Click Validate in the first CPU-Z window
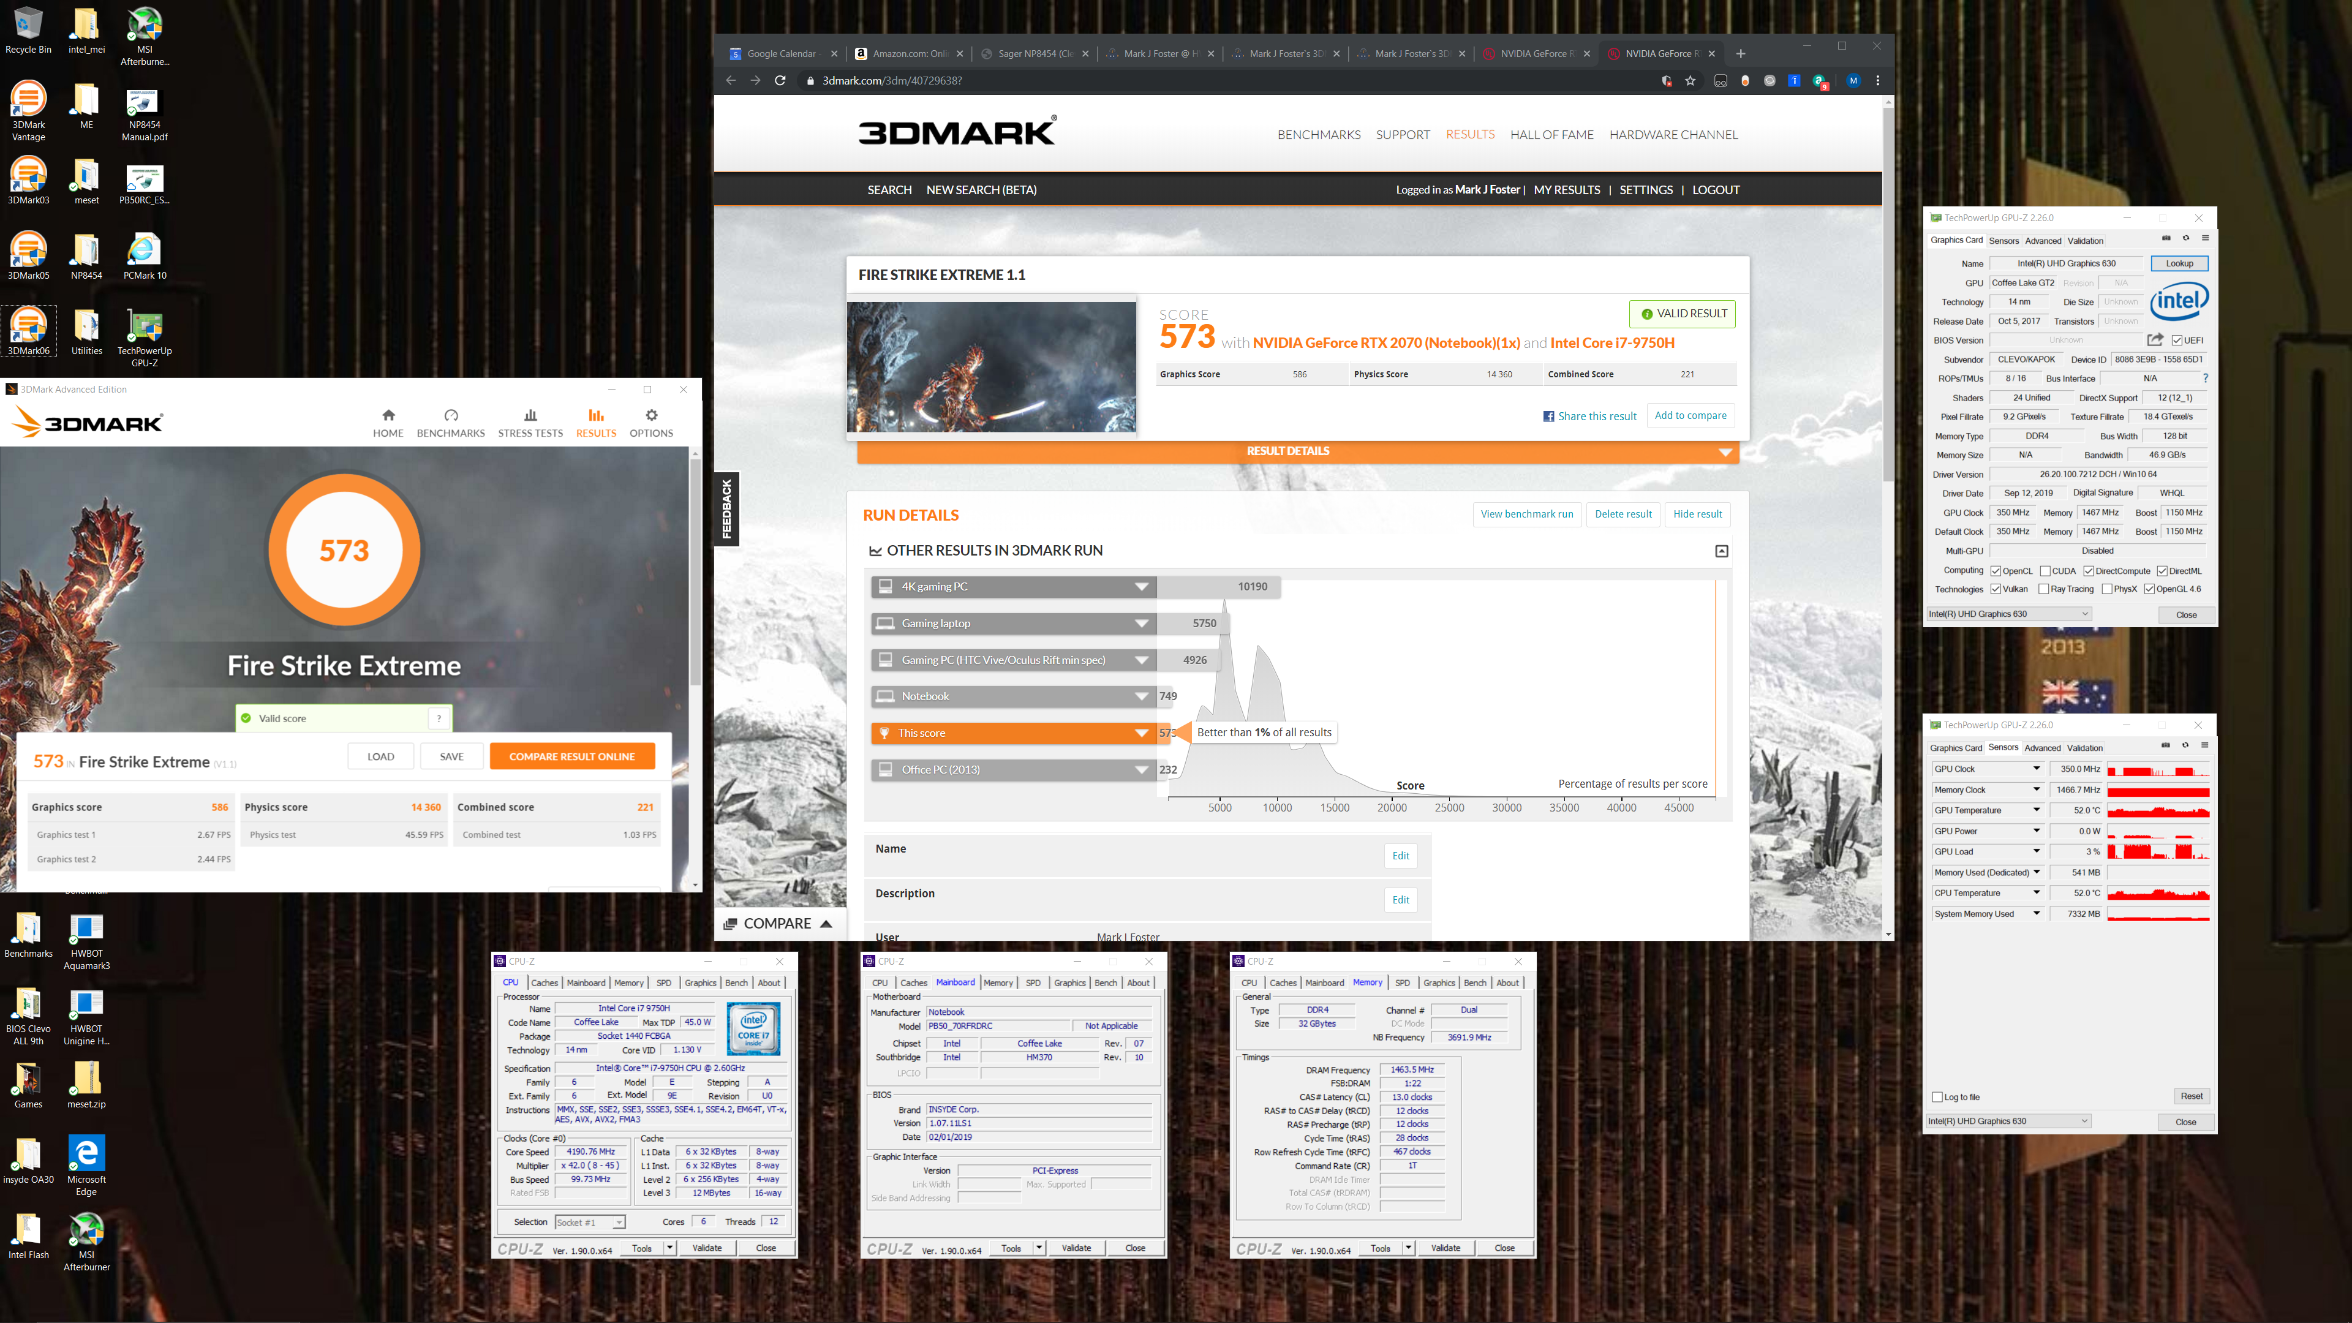Image resolution: width=2352 pixels, height=1323 pixels. pos(707,1248)
